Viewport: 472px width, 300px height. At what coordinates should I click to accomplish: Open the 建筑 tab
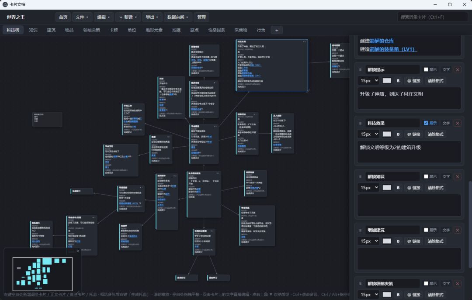point(51,30)
